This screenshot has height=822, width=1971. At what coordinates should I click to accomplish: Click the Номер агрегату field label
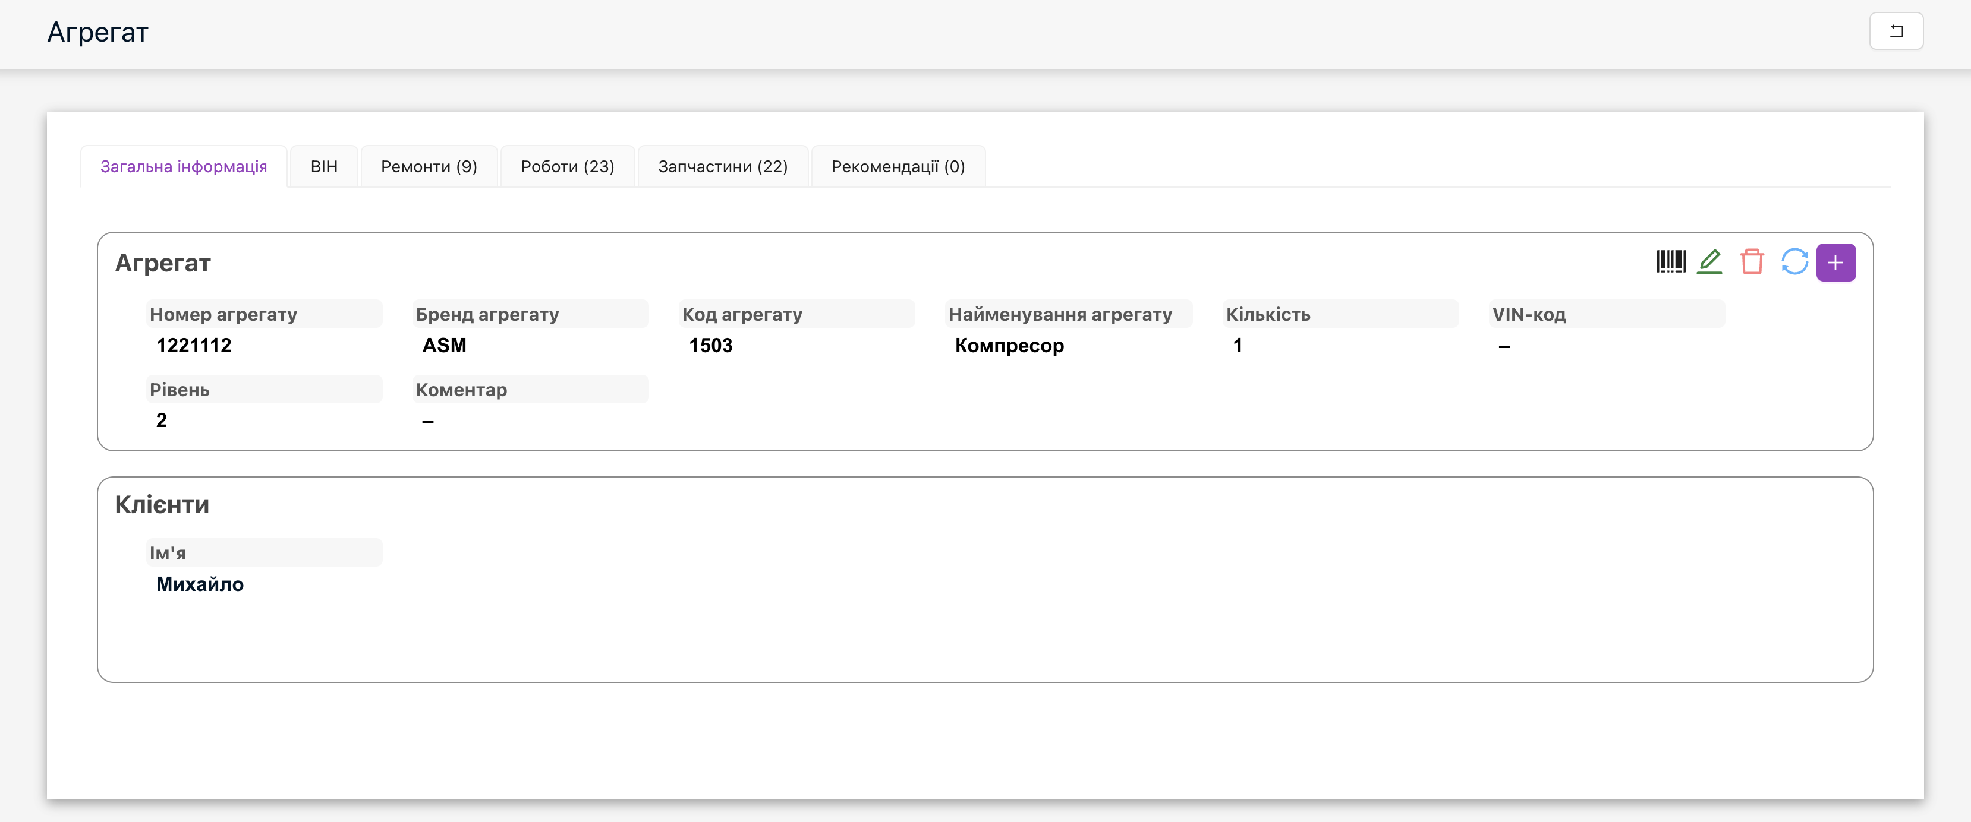click(x=223, y=314)
